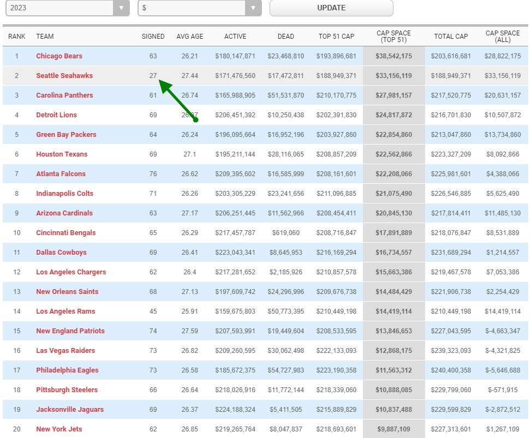531x438 pixels.
Task: Sort table by AVG AGE column header
Action: coord(190,37)
